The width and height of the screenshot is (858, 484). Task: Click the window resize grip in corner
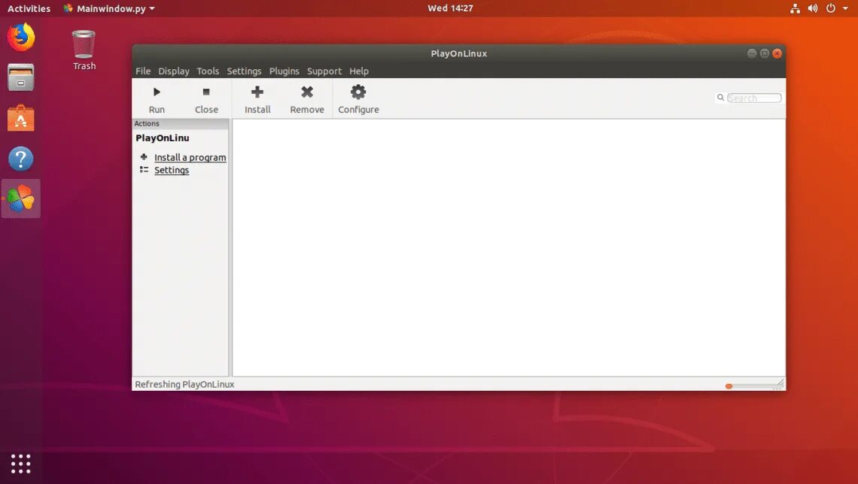point(780,385)
